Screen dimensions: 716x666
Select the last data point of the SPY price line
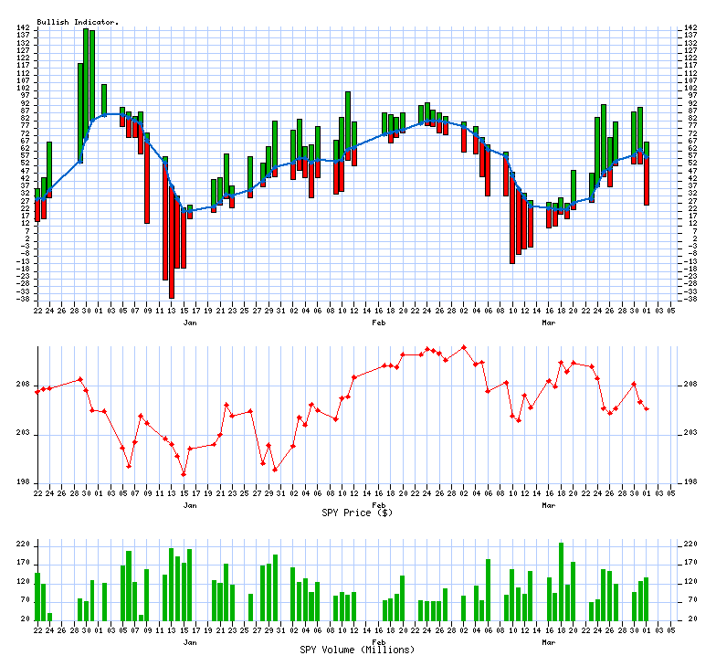[647, 408]
